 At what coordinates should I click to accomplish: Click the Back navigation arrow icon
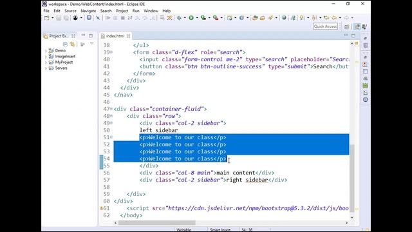(334, 18)
